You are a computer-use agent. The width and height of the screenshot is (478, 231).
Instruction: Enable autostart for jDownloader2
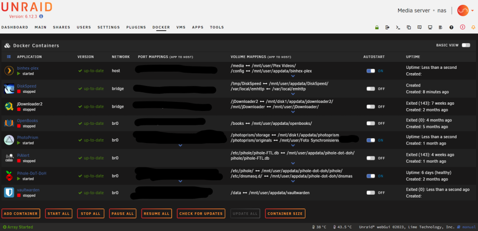pyautogui.click(x=371, y=107)
